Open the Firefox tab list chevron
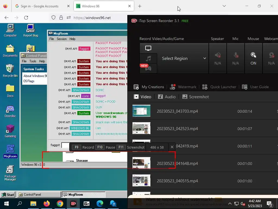The width and height of the screenshot is (278, 209). click(x=224, y=6)
